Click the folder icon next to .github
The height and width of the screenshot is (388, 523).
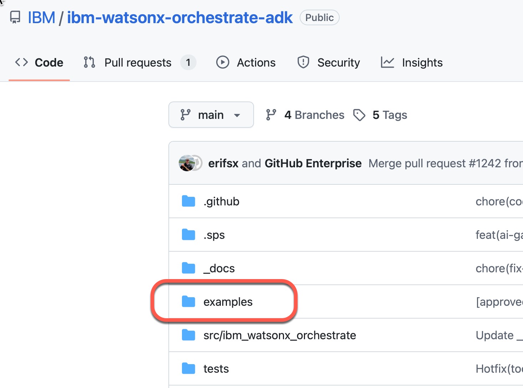click(x=188, y=201)
